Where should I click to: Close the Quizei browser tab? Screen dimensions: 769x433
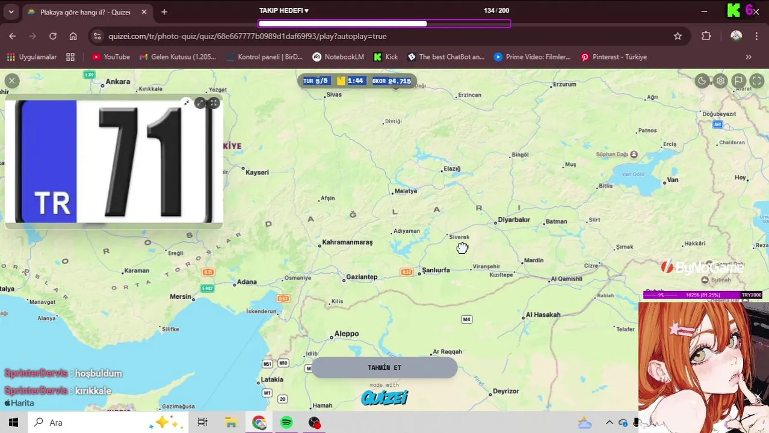point(144,12)
